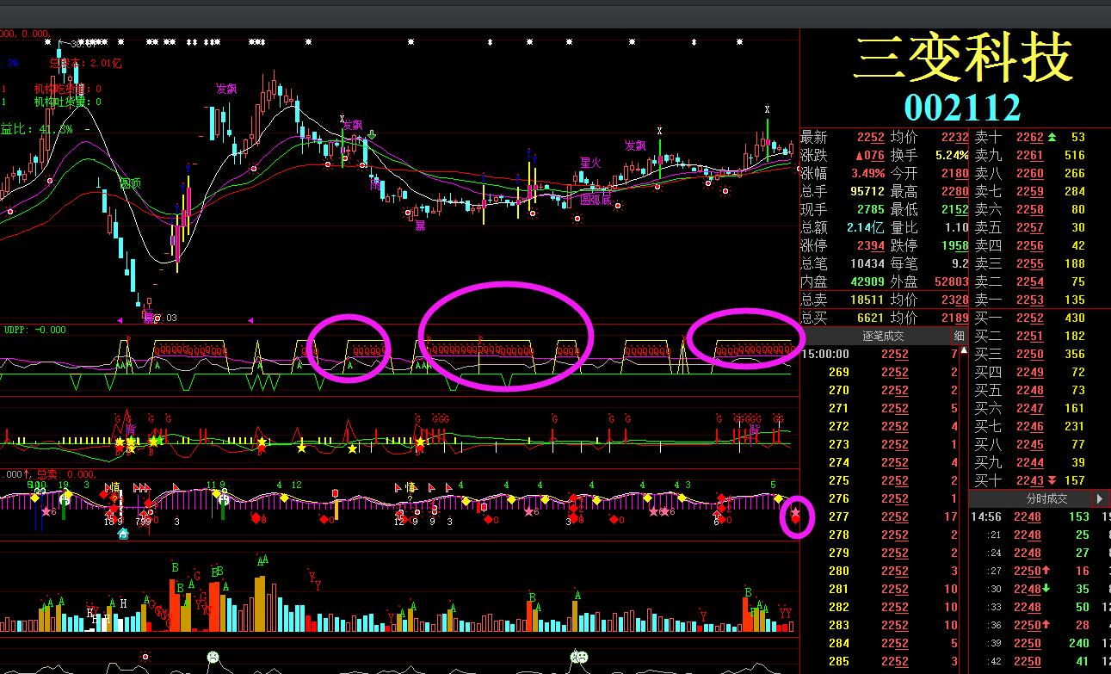The width and height of the screenshot is (1111, 674).
Task: Select the 分时成交 tab
Action: point(1046,498)
